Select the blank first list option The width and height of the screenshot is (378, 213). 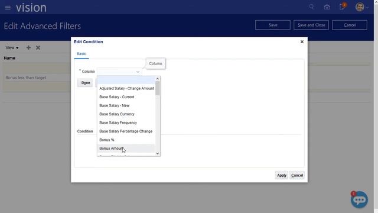pyautogui.click(x=126, y=80)
